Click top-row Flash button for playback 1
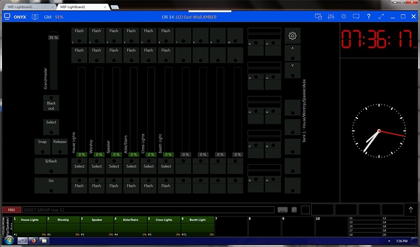 79,36
